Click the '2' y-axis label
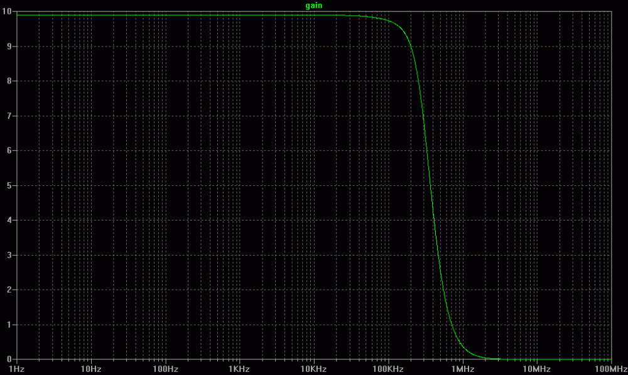The image size is (628, 375). click(x=9, y=290)
